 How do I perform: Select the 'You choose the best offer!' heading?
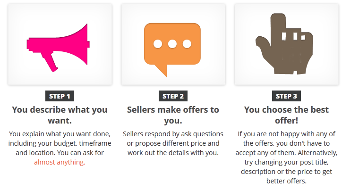pos(286,115)
